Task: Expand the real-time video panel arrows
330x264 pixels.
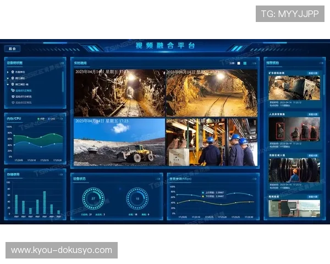Action: point(255,63)
